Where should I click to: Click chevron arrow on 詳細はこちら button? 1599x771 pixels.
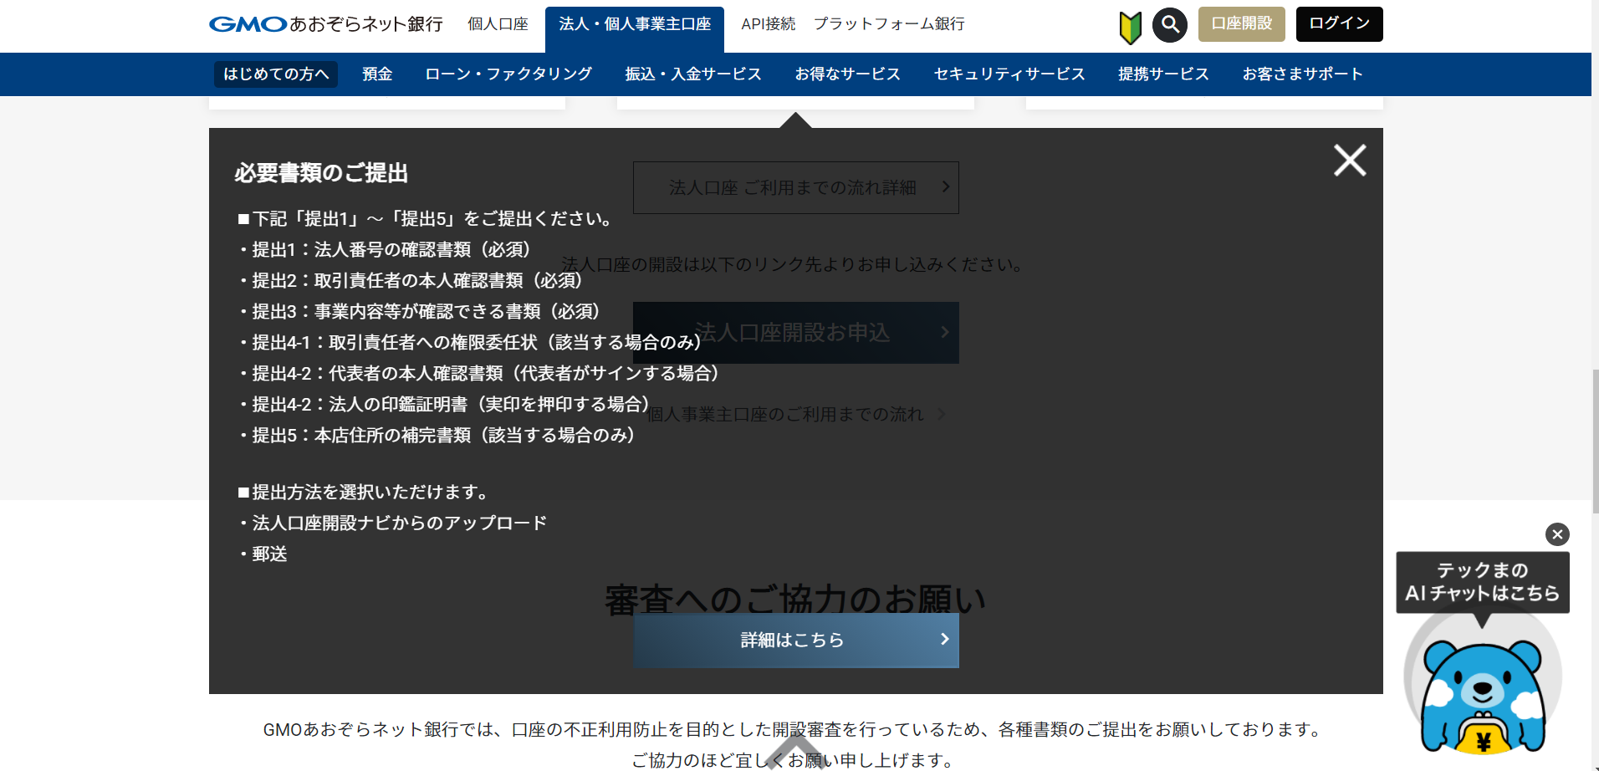945,640
